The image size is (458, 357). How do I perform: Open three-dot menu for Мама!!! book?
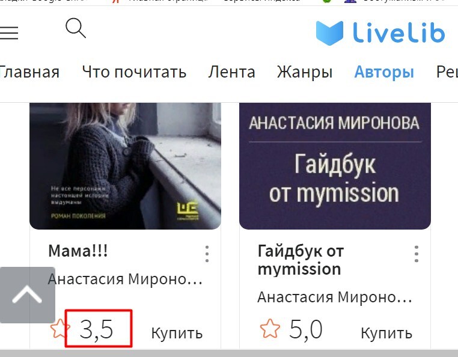[x=207, y=254]
